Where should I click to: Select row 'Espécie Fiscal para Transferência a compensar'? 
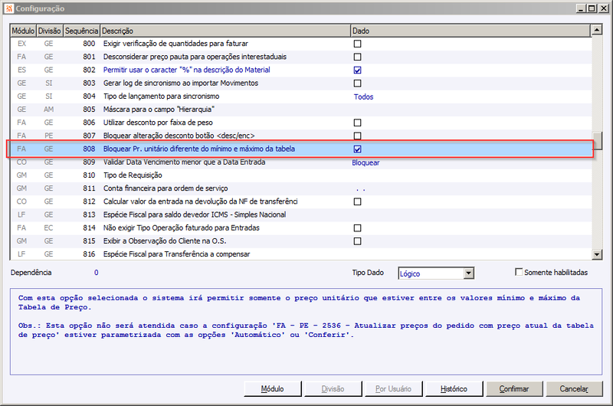300,254
